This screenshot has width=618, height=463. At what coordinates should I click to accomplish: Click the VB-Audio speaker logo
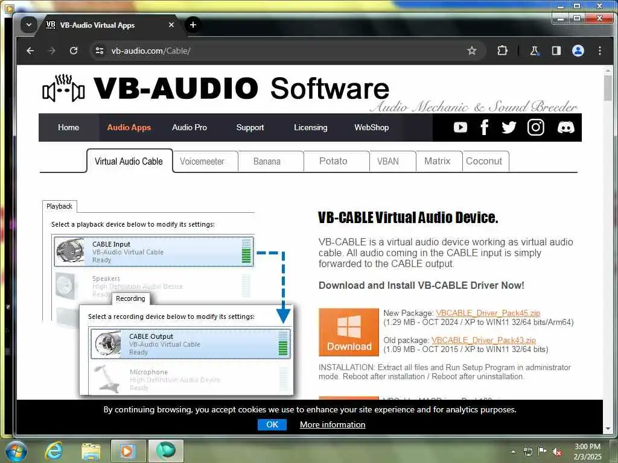[x=63, y=88]
